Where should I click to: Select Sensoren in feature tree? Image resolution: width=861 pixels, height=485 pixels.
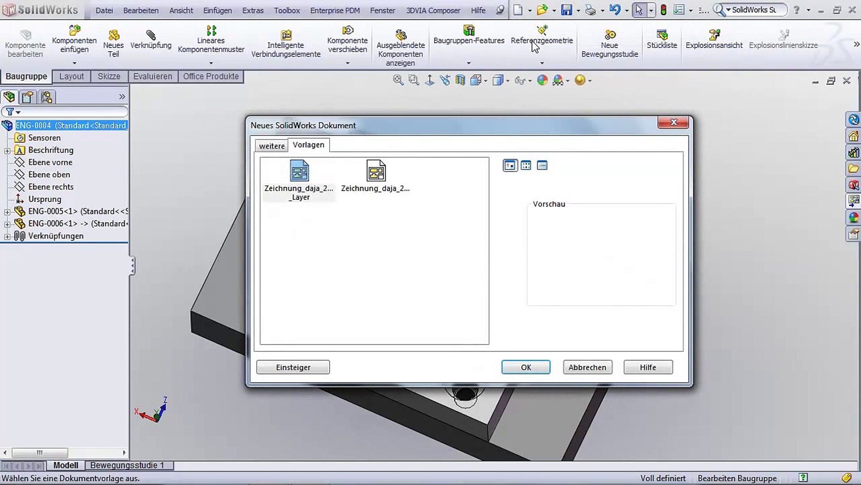(44, 138)
